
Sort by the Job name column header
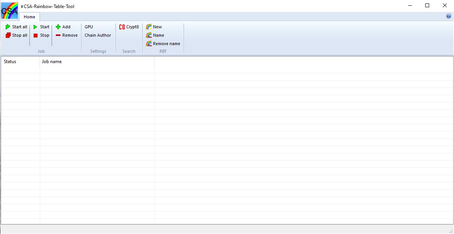[x=97, y=62]
